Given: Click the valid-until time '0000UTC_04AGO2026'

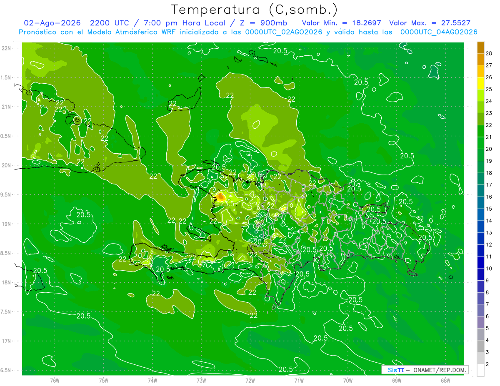Looking at the screenshot, I should [x=438, y=32].
